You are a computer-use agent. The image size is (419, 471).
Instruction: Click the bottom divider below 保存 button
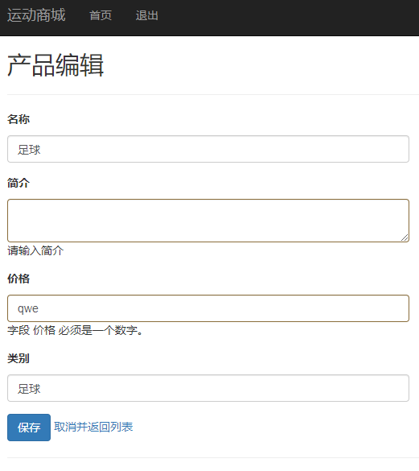[213, 457]
